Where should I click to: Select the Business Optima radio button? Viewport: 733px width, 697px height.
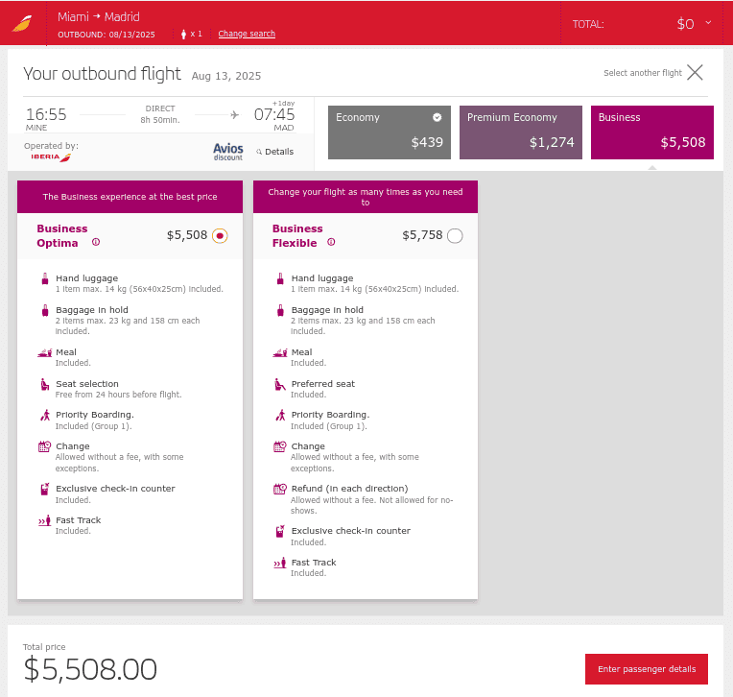pyautogui.click(x=220, y=236)
